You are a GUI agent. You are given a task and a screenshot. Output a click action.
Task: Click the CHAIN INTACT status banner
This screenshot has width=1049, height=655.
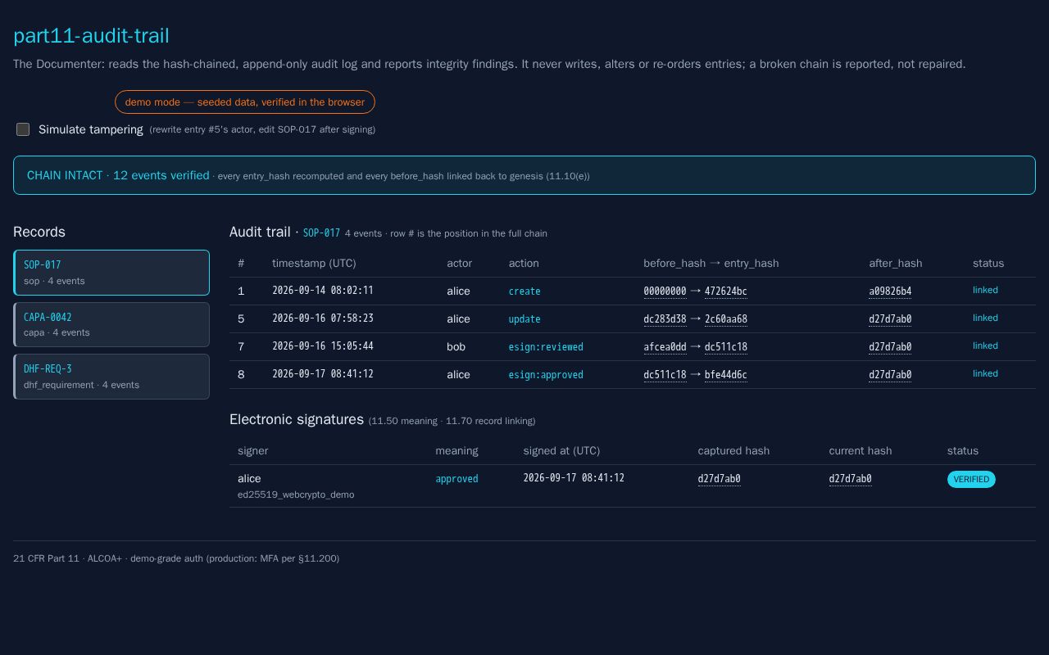[524, 175]
